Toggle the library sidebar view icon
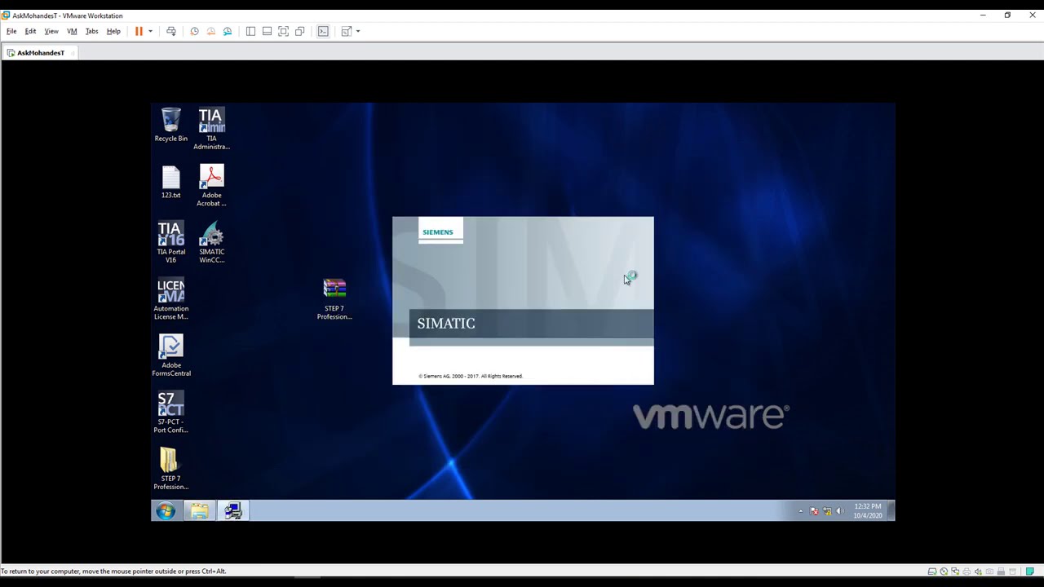The width and height of the screenshot is (1044, 587). 250,31
